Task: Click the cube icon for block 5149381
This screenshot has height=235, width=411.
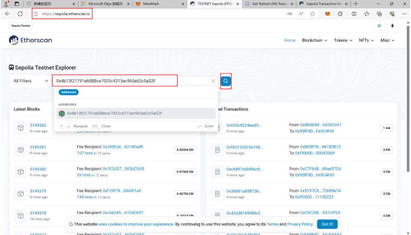Action: 20,150
